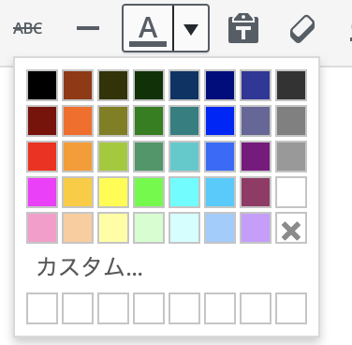This screenshot has height=345, width=352.
Task: Choose the bright yellow color swatch
Action: click(113, 192)
